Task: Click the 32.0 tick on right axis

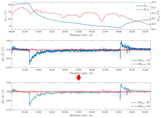Action: pyautogui.click(x=154, y=2)
